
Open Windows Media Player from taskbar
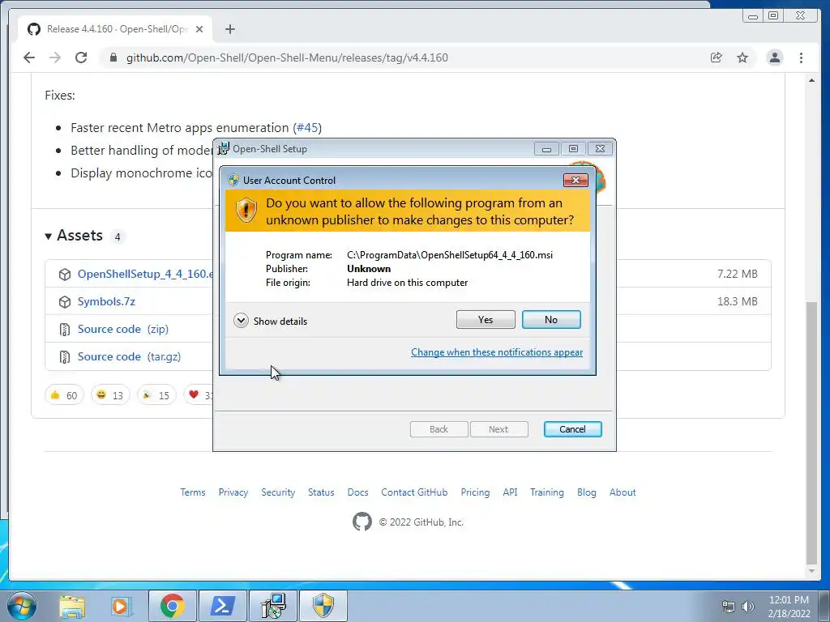point(122,606)
